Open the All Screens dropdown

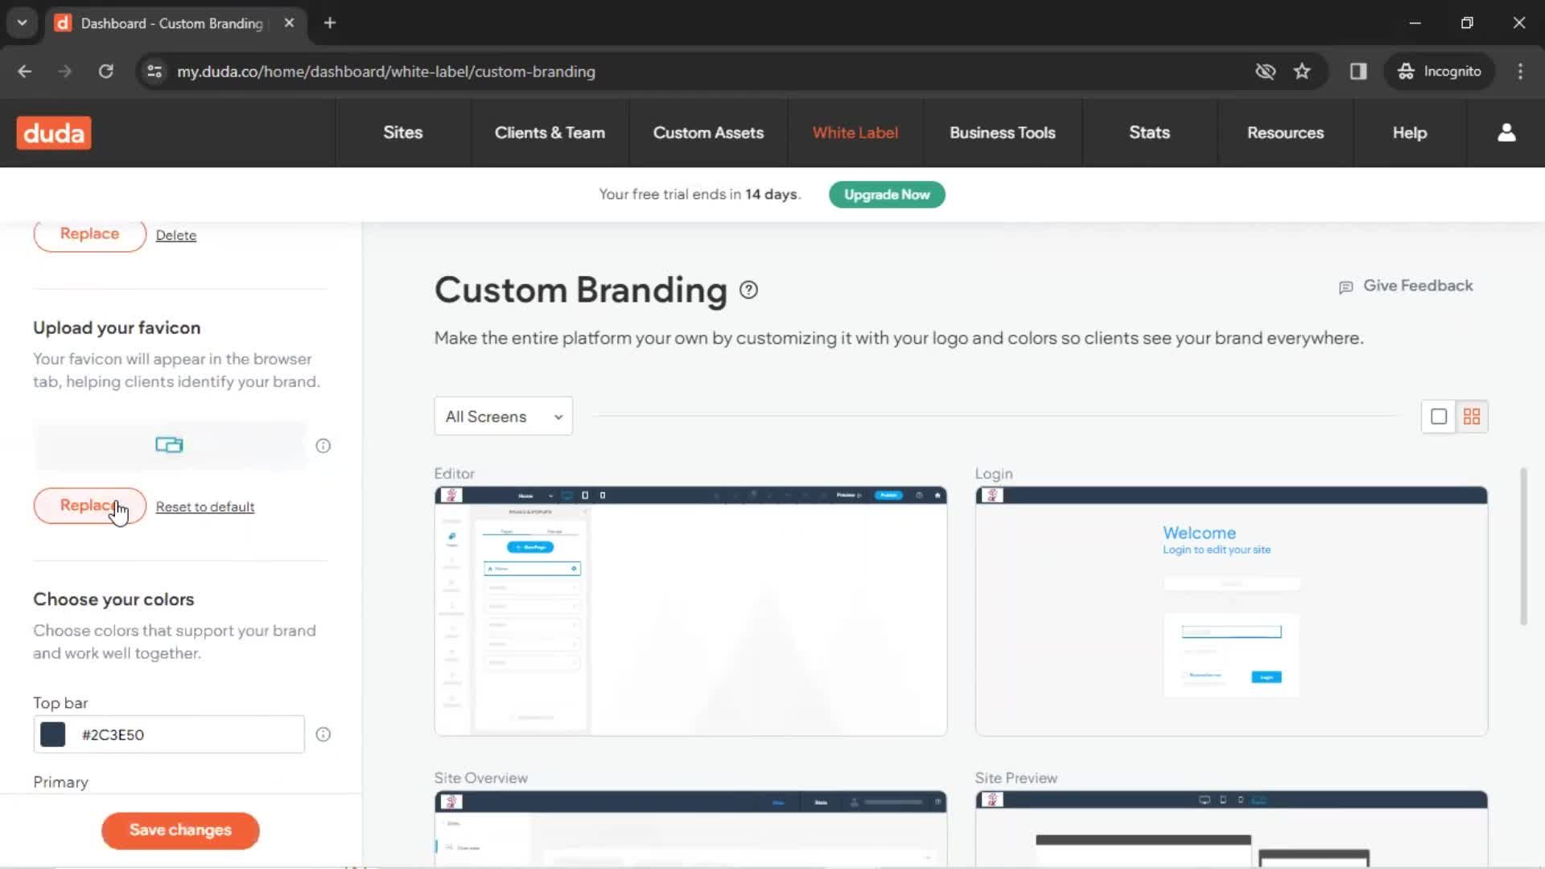pyautogui.click(x=503, y=416)
